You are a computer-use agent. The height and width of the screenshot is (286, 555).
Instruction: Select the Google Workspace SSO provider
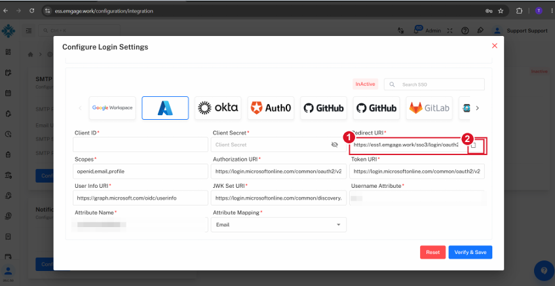[x=112, y=108]
